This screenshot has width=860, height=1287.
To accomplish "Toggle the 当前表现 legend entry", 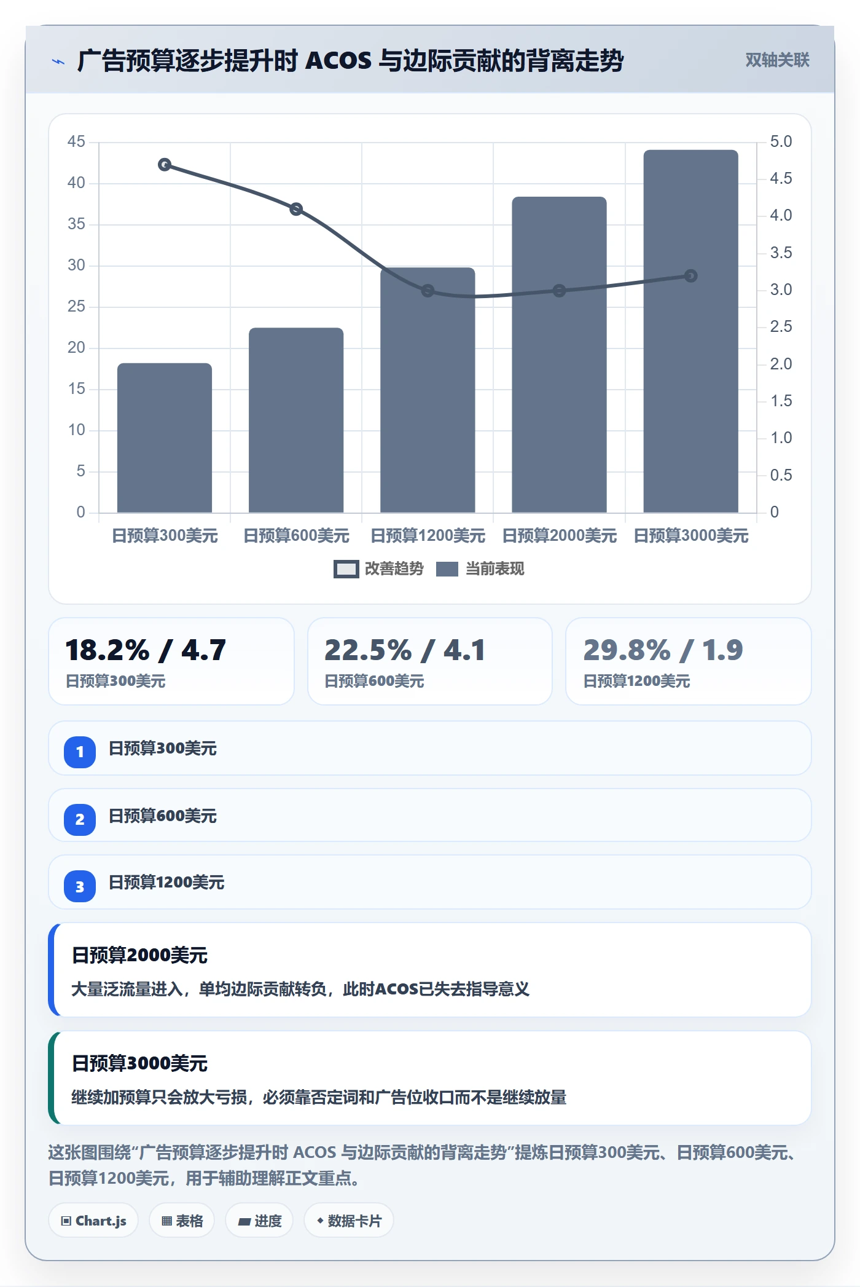I will (480, 569).
